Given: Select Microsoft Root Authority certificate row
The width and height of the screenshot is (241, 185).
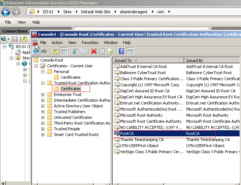Looking at the screenshot, I should (176, 115).
